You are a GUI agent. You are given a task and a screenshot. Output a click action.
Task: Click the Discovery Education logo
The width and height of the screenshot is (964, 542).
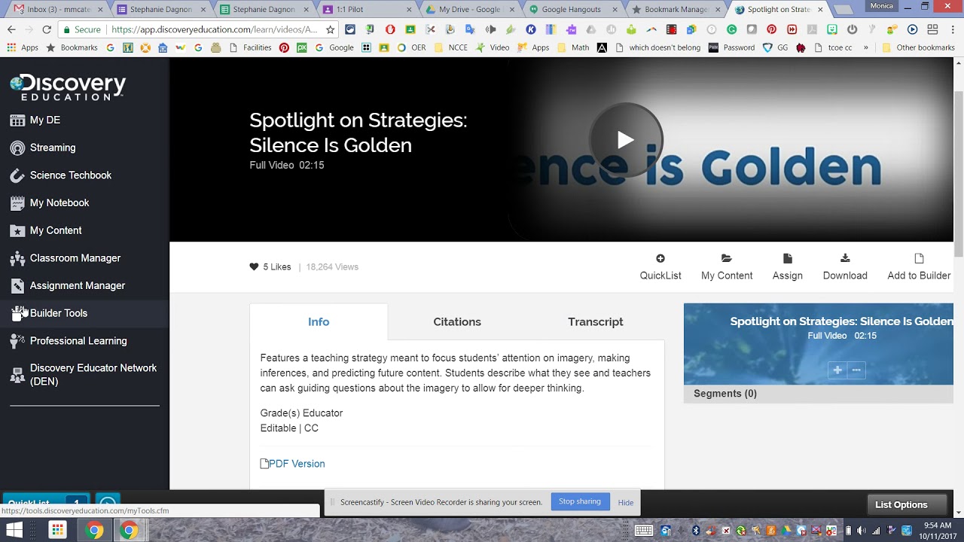coord(68,87)
